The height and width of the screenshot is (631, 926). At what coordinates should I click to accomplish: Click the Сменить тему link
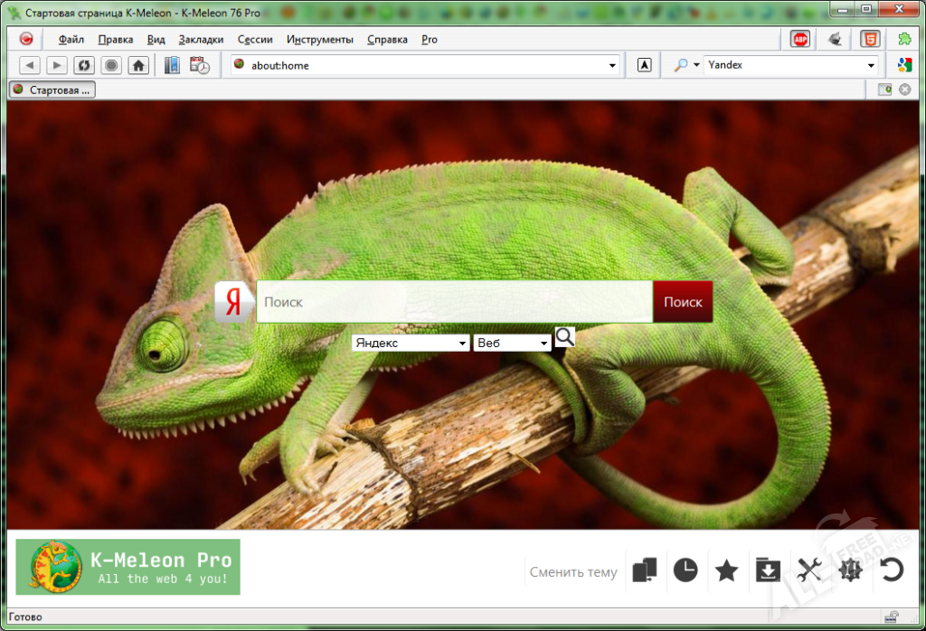point(572,572)
